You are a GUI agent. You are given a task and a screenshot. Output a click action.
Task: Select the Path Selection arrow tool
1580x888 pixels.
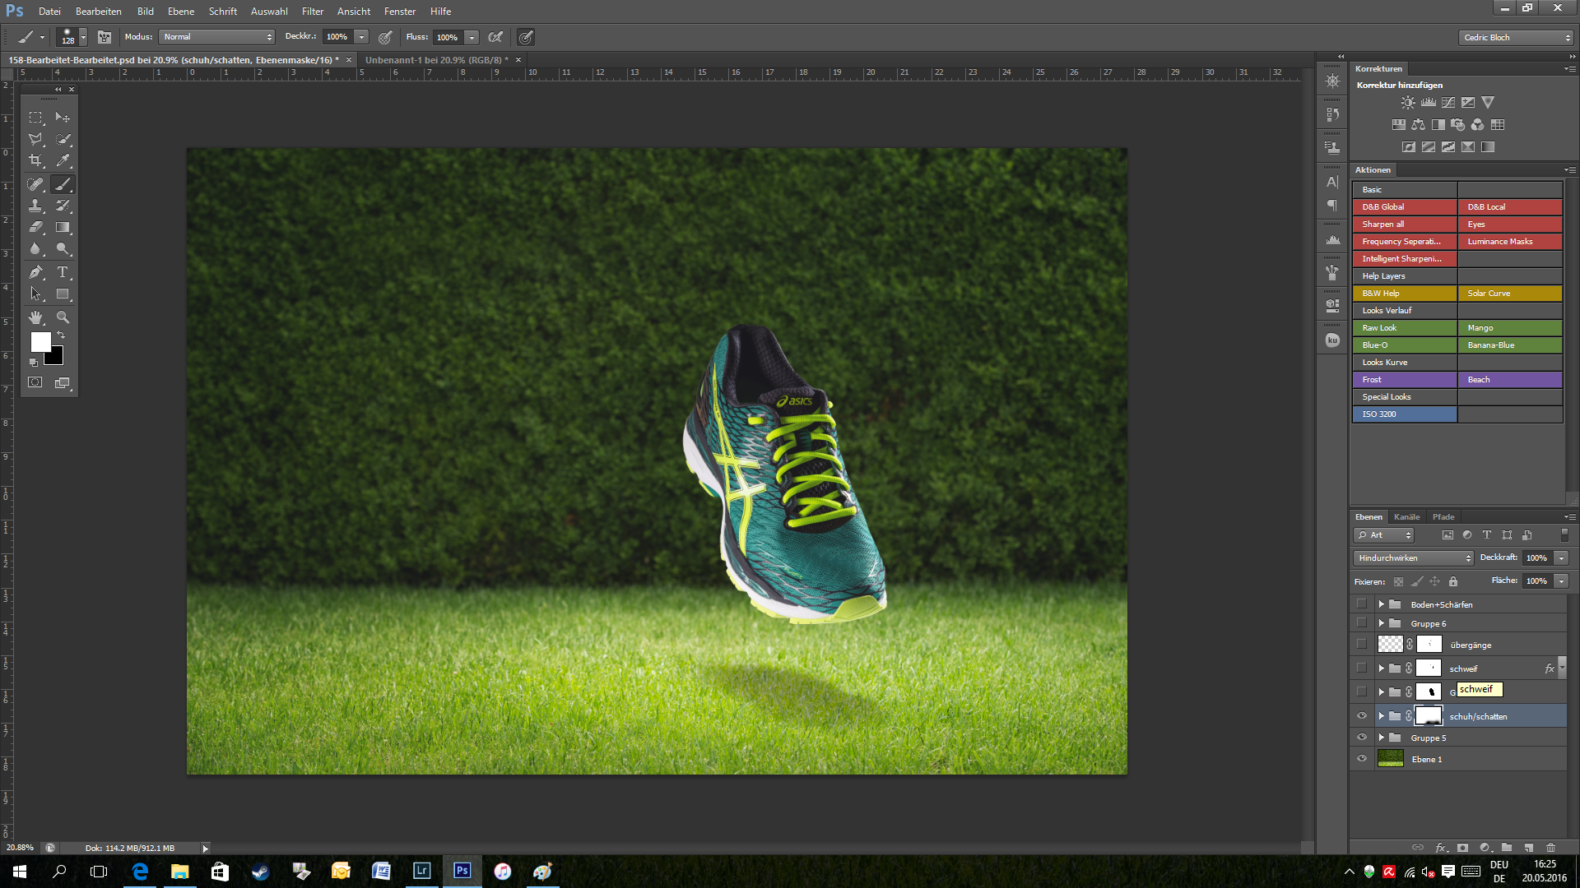tap(35, 294)
